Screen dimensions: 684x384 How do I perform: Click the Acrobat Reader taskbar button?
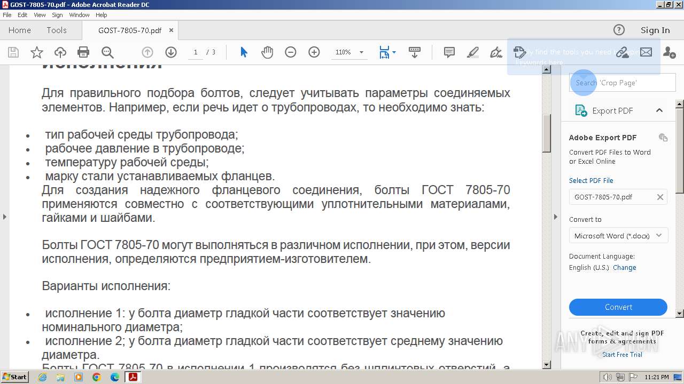tap(133, 377)
